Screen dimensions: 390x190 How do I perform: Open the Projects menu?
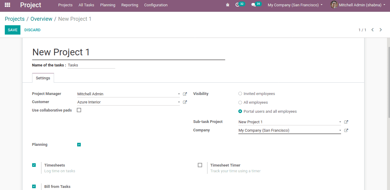(65, 5)
